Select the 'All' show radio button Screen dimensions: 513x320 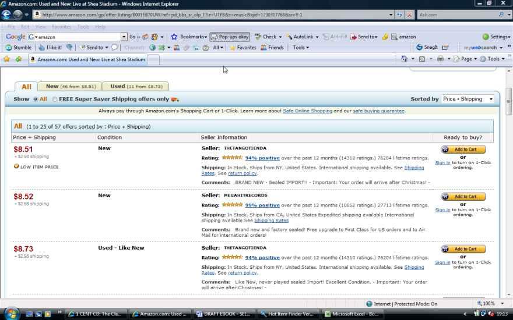36,99
